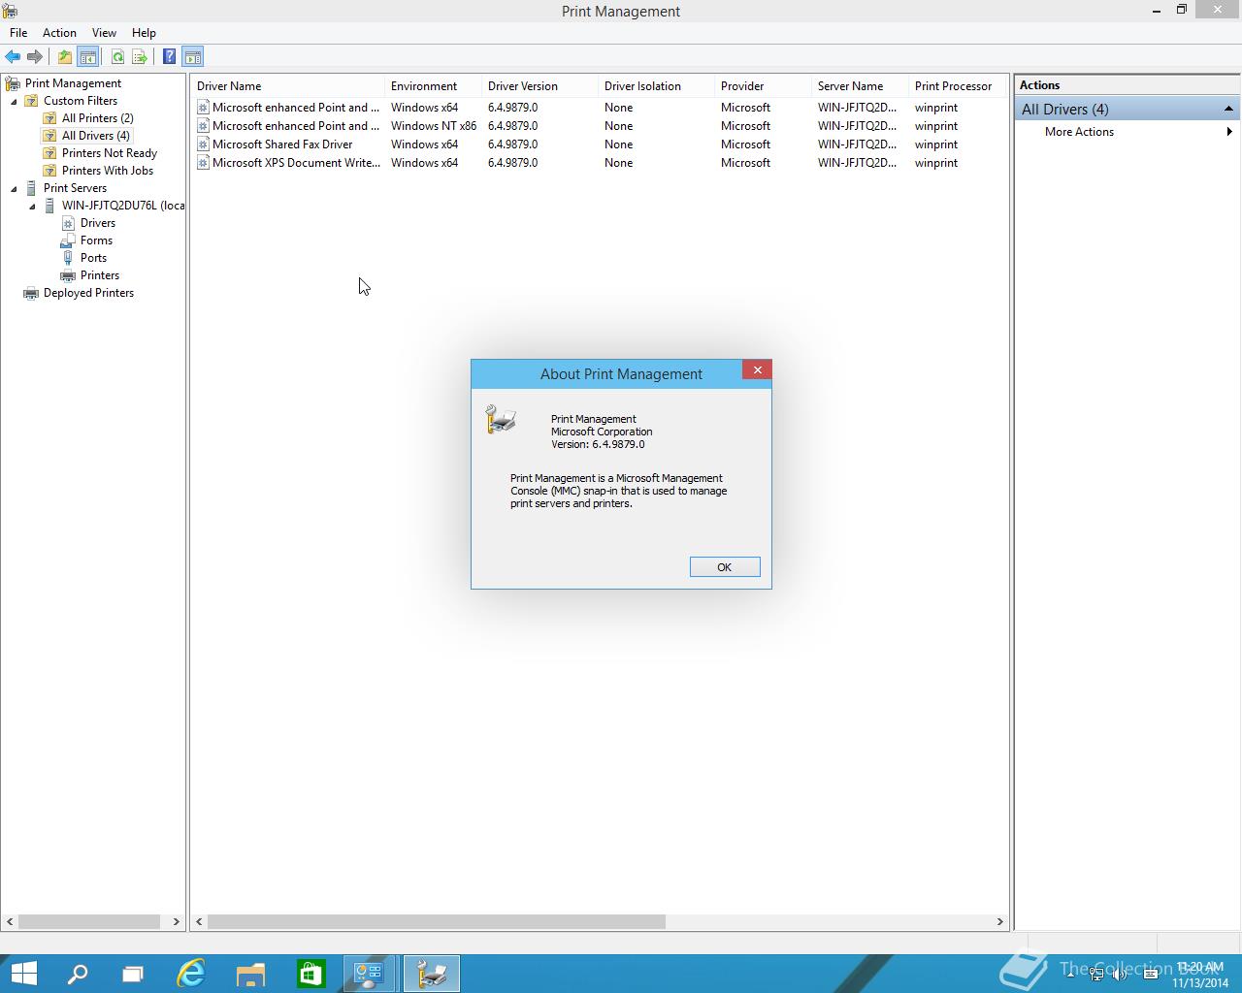
Task: Open Task View from the taskbar
Action: coord(133,973)
